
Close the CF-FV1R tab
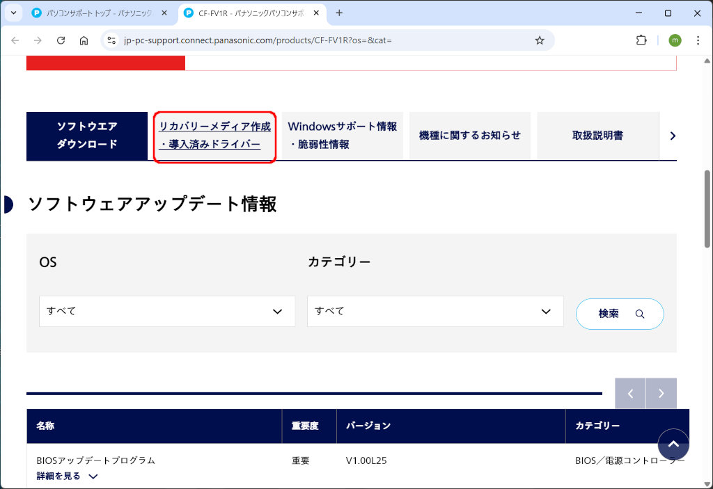click(317, 13)
